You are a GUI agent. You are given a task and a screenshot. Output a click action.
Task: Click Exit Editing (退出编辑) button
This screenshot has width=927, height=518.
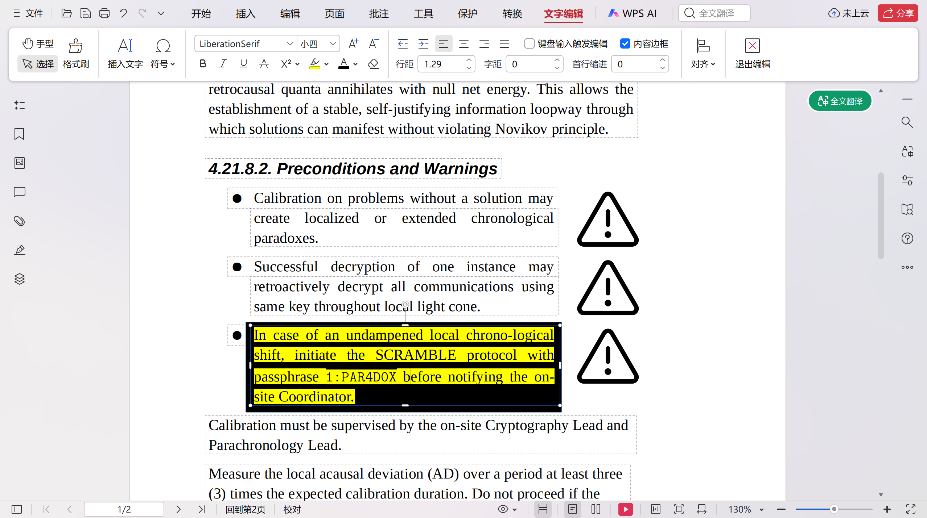(753, 54)
